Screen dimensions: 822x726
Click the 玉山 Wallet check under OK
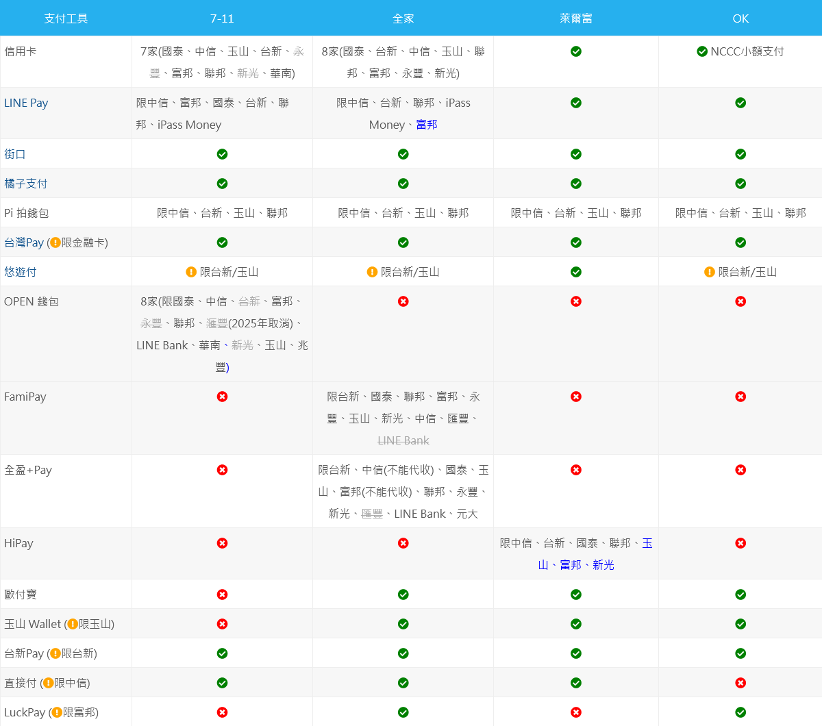coord(740,624)
